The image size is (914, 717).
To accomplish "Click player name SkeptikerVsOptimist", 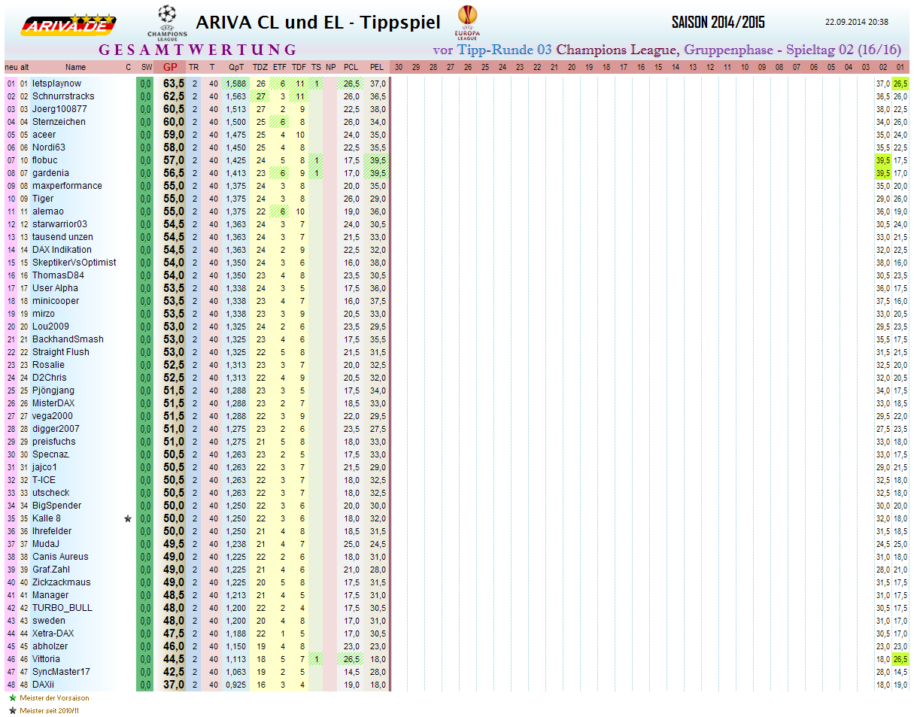I will (74, 263).
